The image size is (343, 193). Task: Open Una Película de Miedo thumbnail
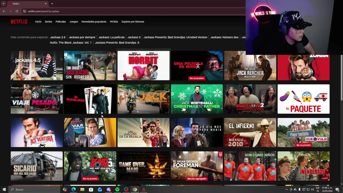197,66
